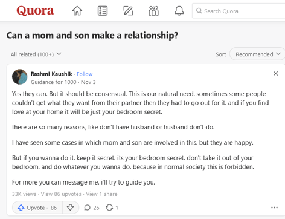Screen dimensions: 285x219
Task: Click the Search Quora field
Action: (239, 11)
